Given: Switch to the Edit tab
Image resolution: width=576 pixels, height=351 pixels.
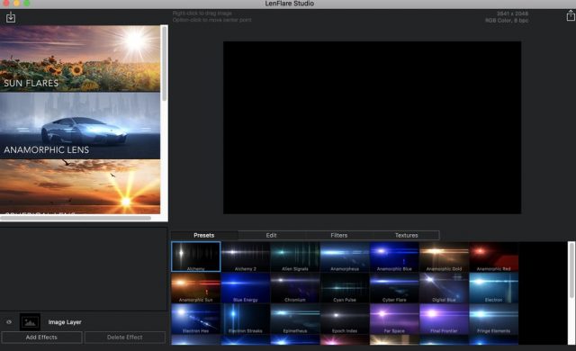Looking at the screenshot, I should [x=271, y=235].
